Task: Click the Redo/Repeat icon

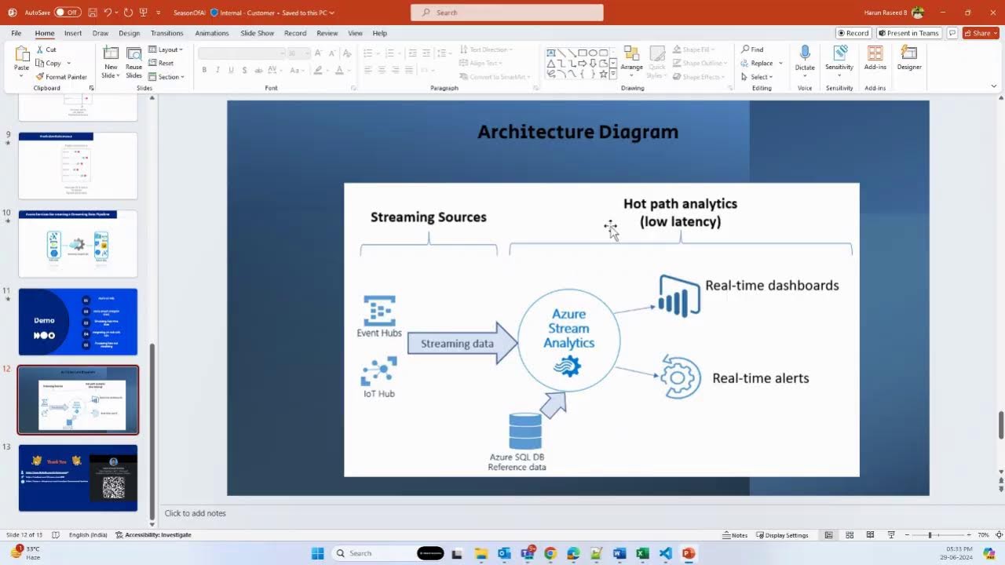Action: click(128, 13)
